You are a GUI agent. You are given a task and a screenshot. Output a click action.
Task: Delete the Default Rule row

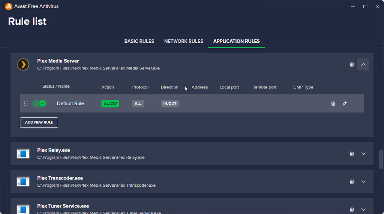click(333, 103)
